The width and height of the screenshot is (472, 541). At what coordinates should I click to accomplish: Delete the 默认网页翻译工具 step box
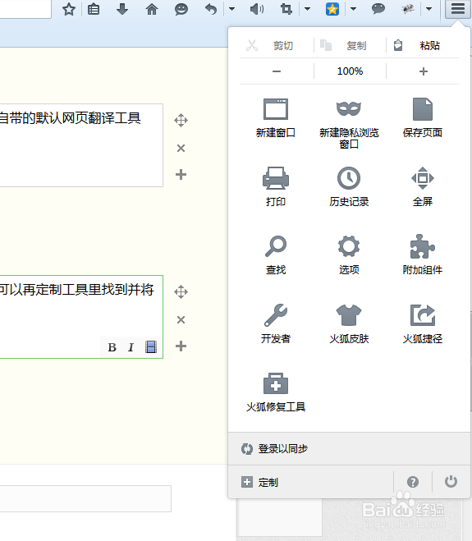(181, 148)
